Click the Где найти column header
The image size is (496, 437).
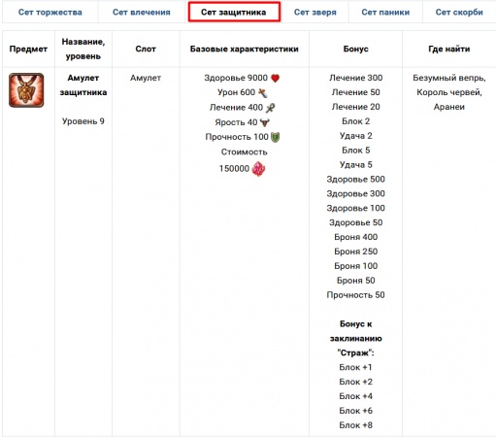click(x=449, y=49)
